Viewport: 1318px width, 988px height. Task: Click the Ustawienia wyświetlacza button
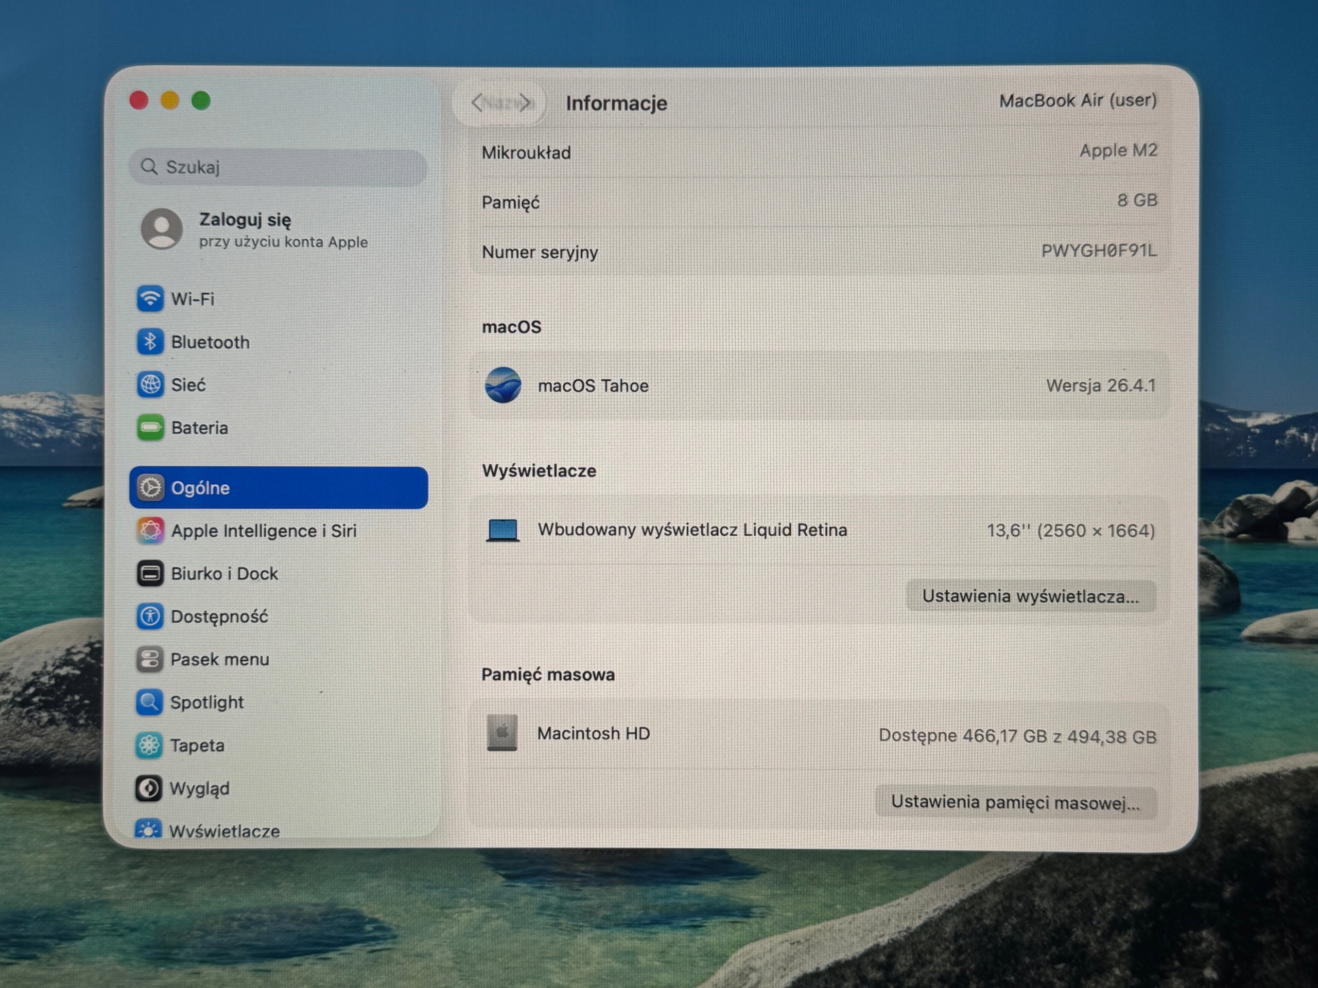(1030, 595)
